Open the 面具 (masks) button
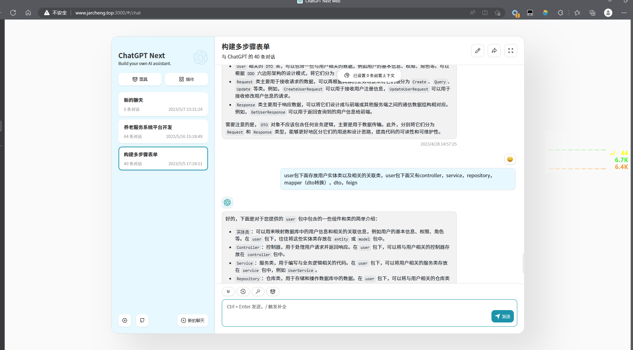Viewport: 633px width, 350px height. pos(140,79)
